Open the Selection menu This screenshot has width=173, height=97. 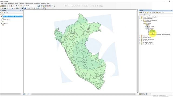pos(22,4)
